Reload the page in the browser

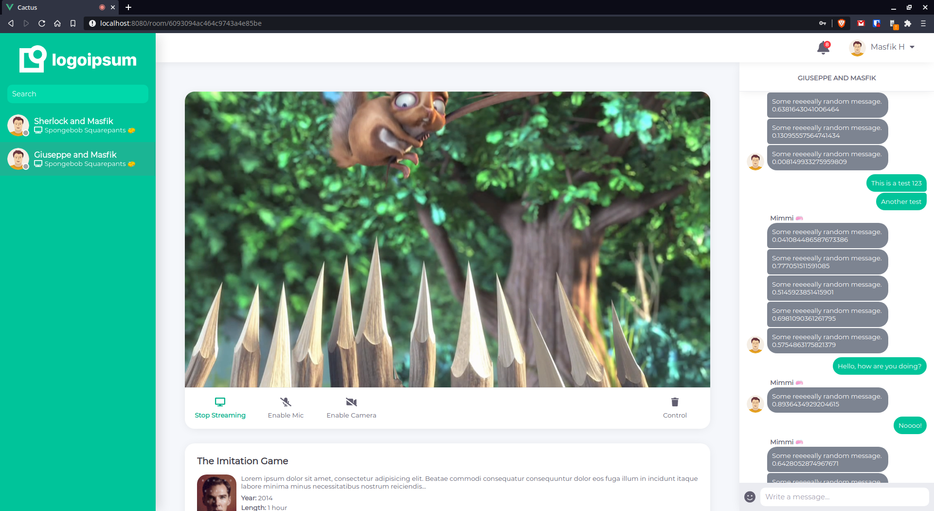pyautogui.click(x=42, y=23)
